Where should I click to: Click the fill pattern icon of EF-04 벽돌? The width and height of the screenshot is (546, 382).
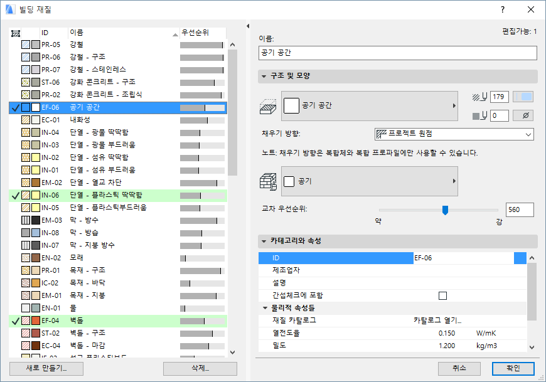coord(26,321)
